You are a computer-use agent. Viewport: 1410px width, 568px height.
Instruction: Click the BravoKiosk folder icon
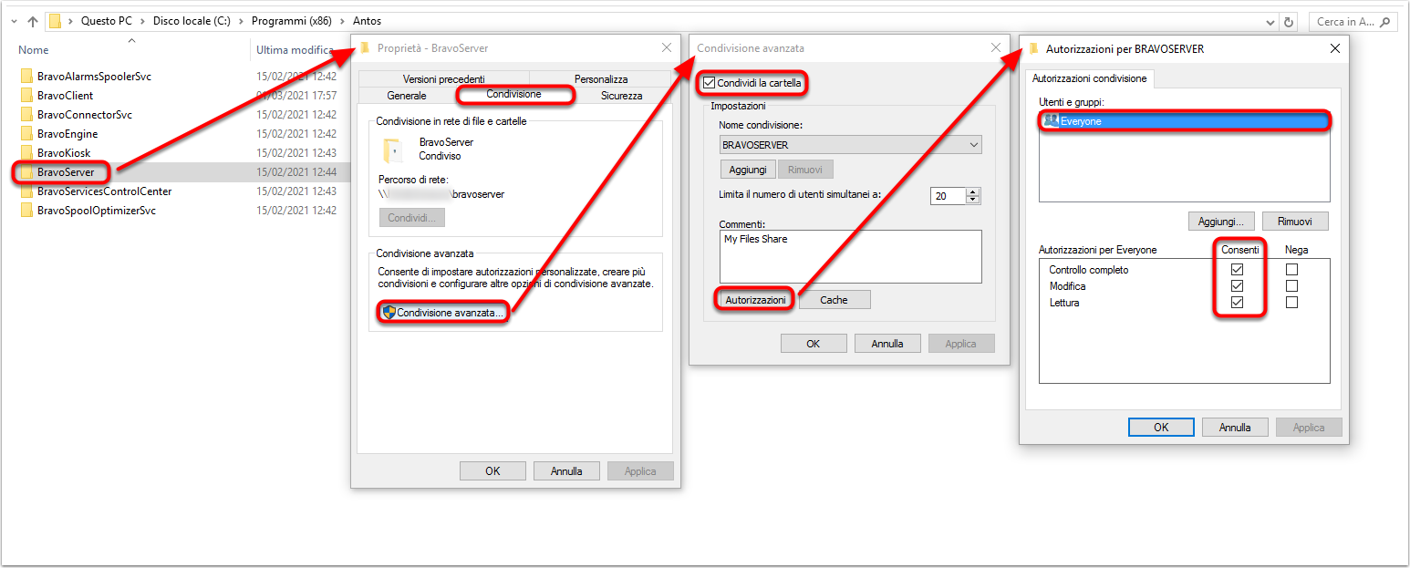(x=26, y=153)
